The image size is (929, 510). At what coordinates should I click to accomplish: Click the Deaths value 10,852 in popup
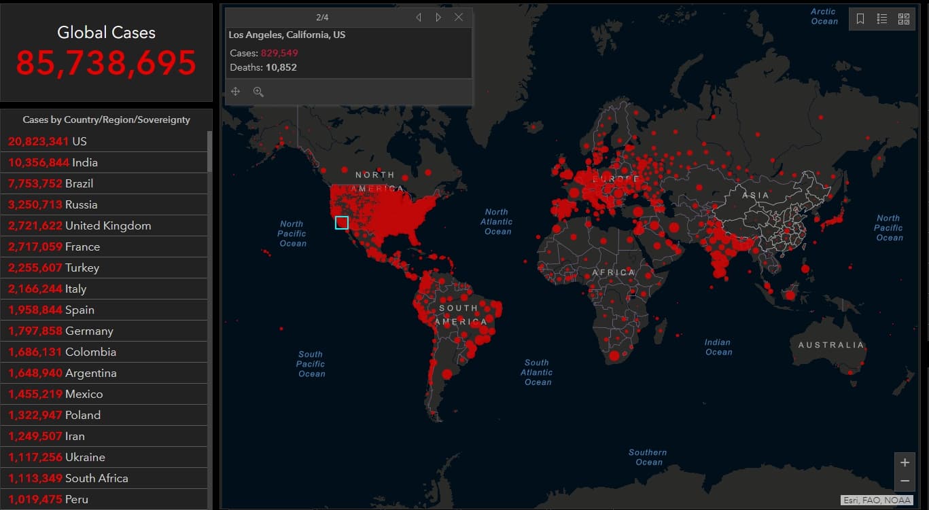pos(281,67)
